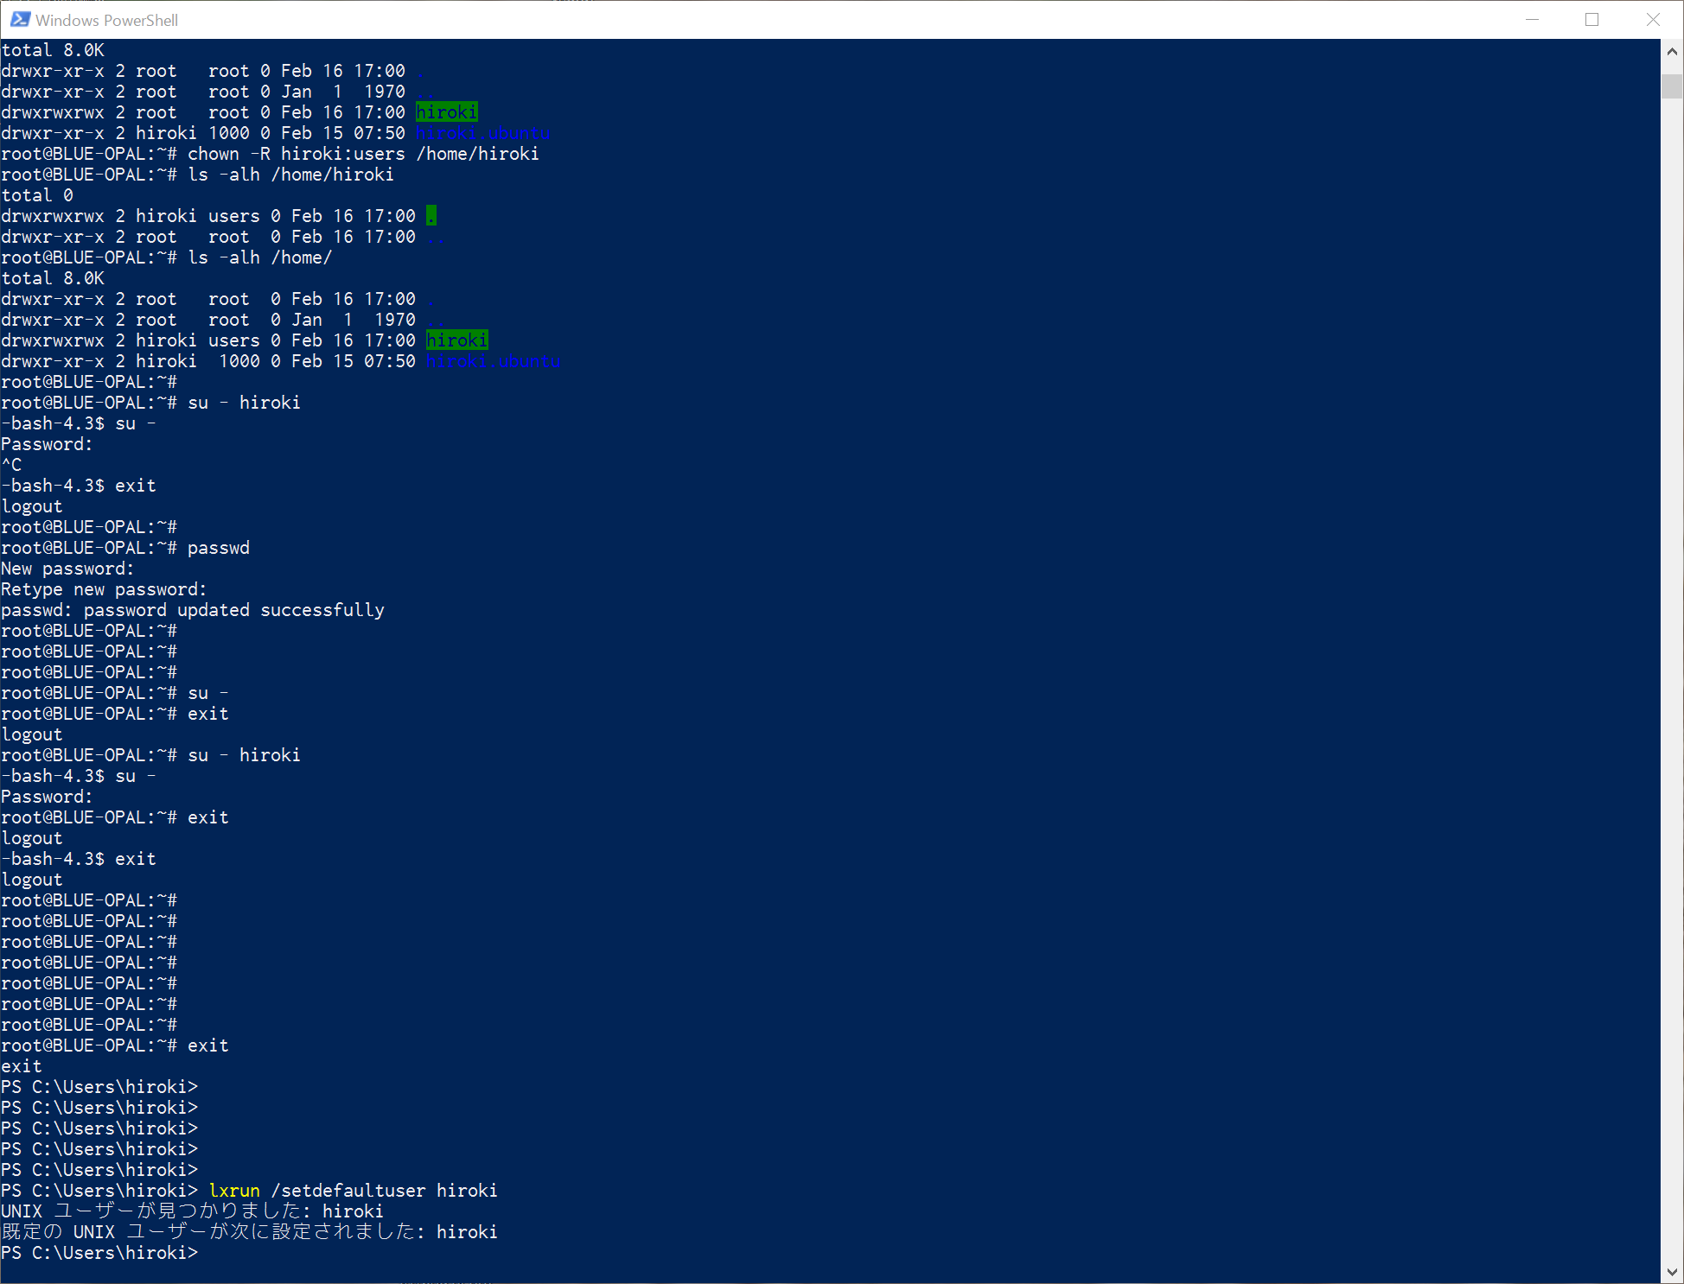Click 'passwd: password updated successfully' line

[x=193, y=610]
